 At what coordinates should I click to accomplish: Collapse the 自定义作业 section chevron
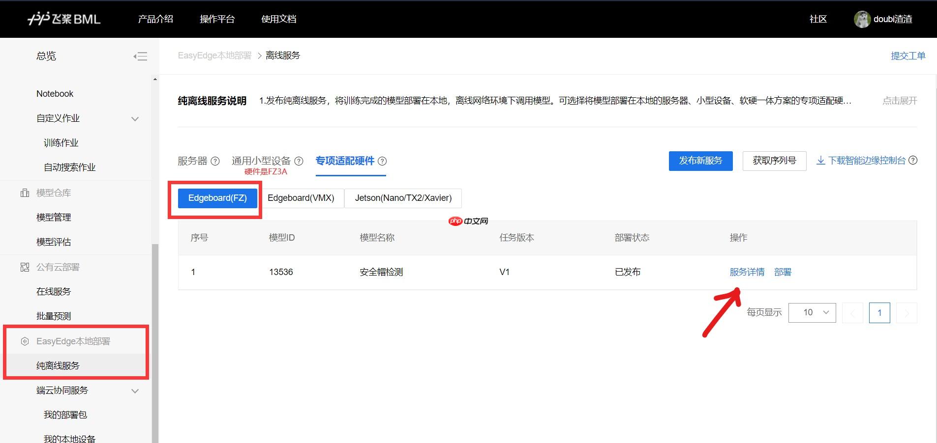[135, 118]
